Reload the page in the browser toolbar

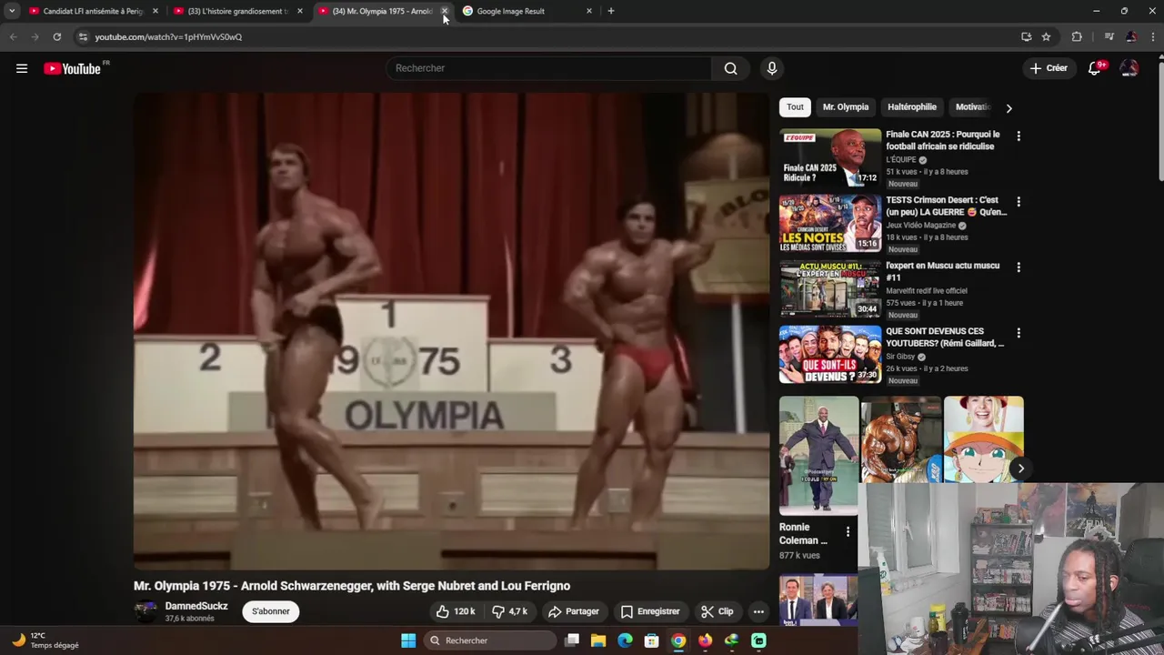(x=56, y=36)
